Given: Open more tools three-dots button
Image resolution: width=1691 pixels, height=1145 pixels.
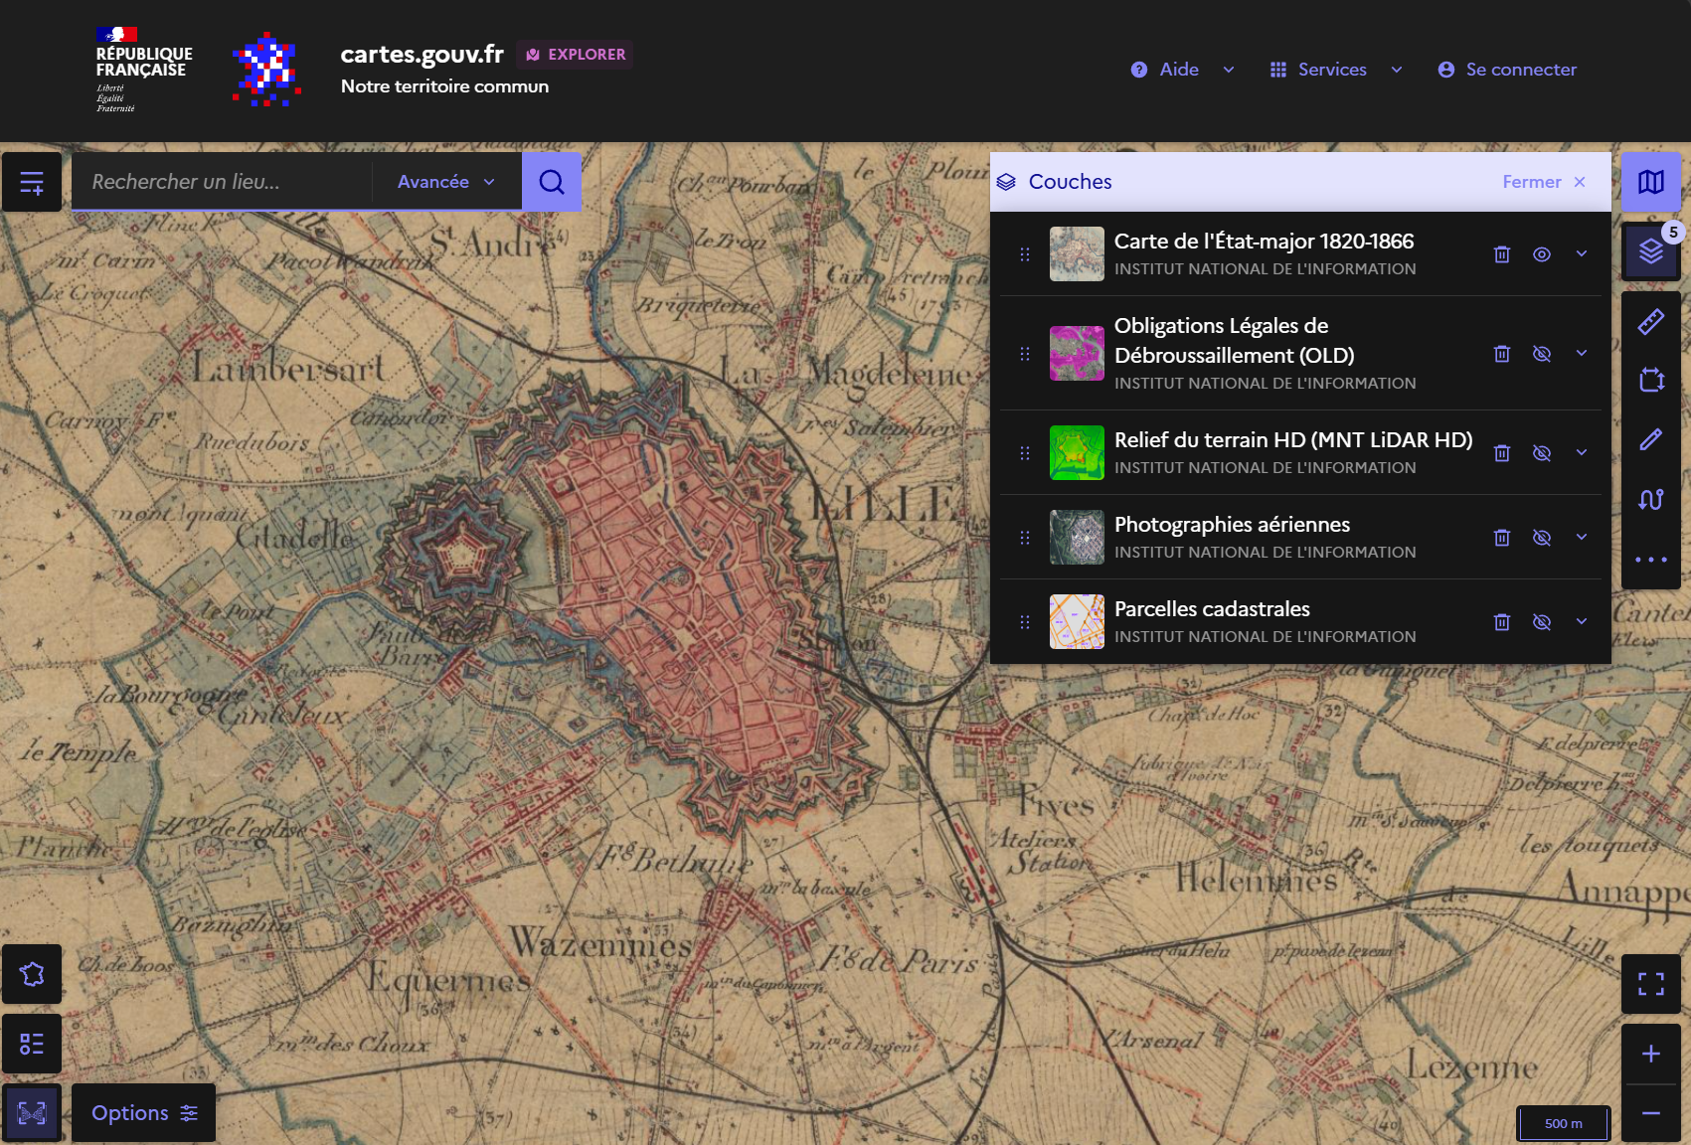Looking at the screenshot, I should pos(1651,559).
